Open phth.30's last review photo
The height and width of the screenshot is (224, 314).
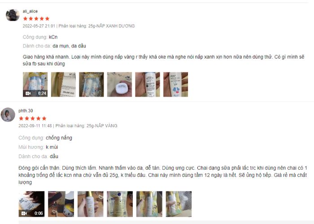(179, 204)
